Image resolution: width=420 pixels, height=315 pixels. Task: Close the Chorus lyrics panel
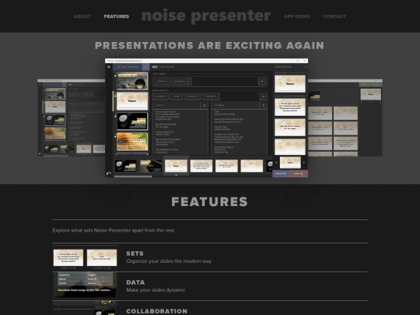264,105
